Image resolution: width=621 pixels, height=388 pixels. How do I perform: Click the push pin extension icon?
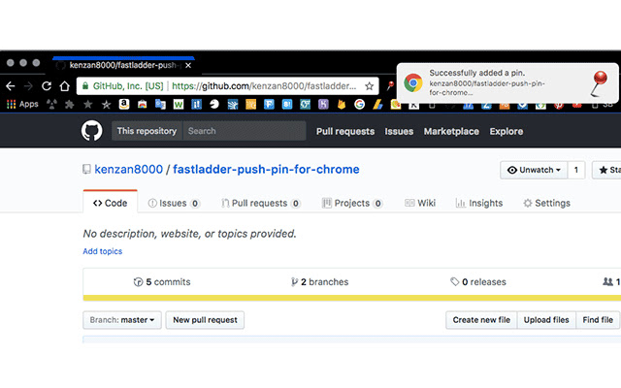390,85
